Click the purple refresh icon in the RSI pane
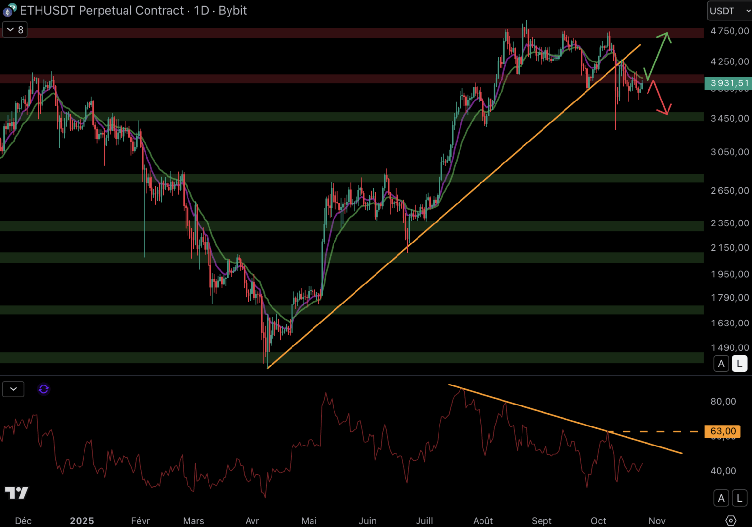This screenshot has width=752, height=527. (43, 389)
